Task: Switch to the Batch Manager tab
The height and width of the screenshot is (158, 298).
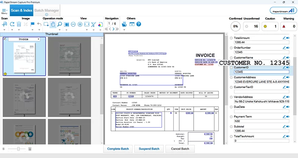Action: (x=47, y=10)
